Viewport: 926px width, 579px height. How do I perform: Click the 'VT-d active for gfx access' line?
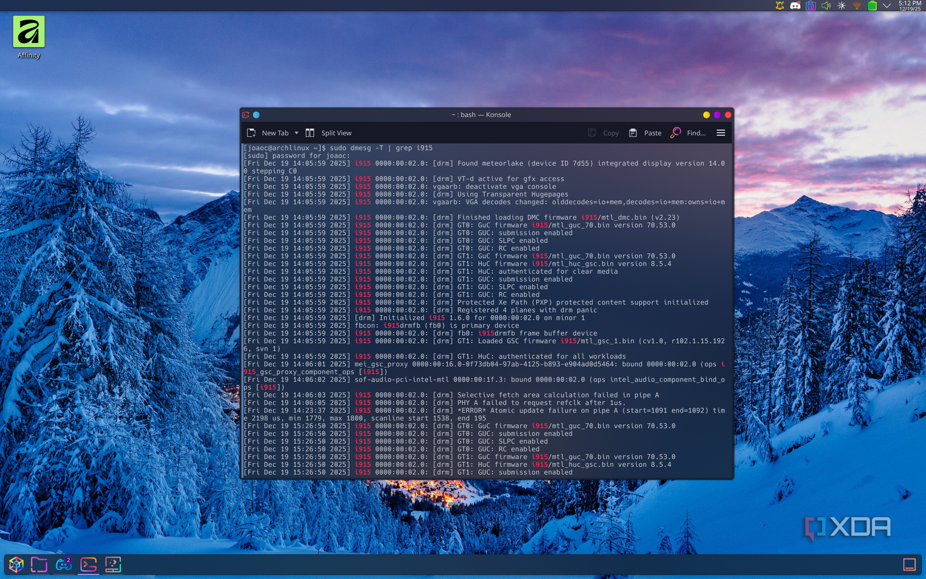[x=404, y=179]
